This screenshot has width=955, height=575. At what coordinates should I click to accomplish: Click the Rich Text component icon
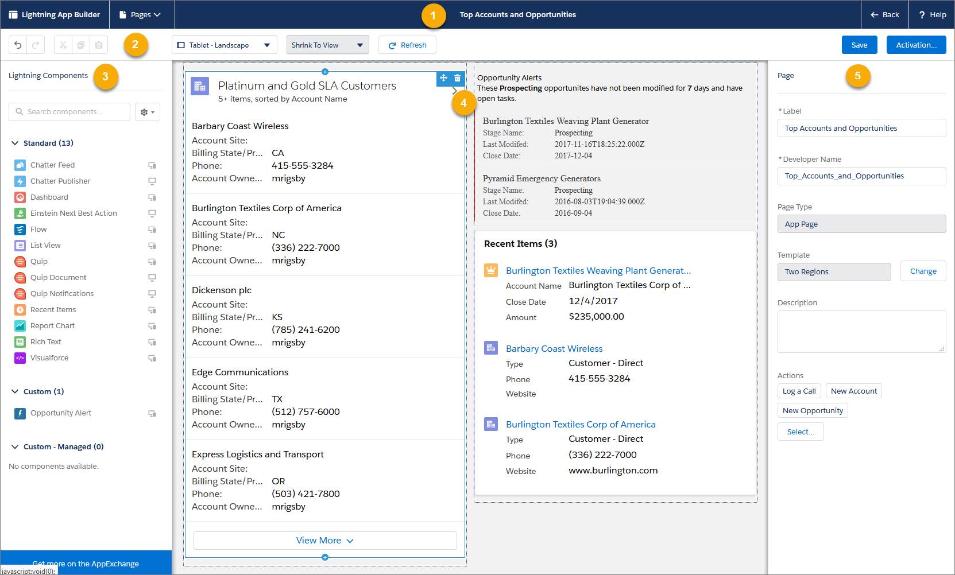tap(20, 342)
